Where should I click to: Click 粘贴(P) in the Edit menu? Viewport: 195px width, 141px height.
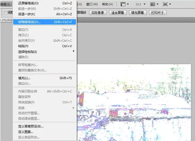click(x=45, y=46)
